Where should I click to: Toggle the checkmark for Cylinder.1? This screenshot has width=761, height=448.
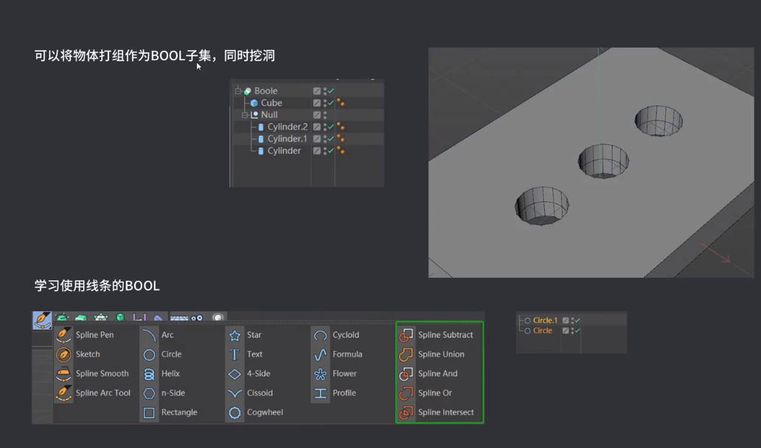coord(331,139)
